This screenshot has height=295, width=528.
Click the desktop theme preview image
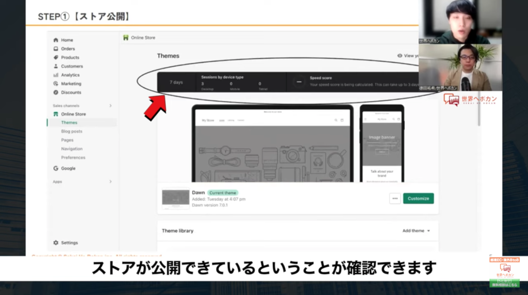click(x=272, y=144)
